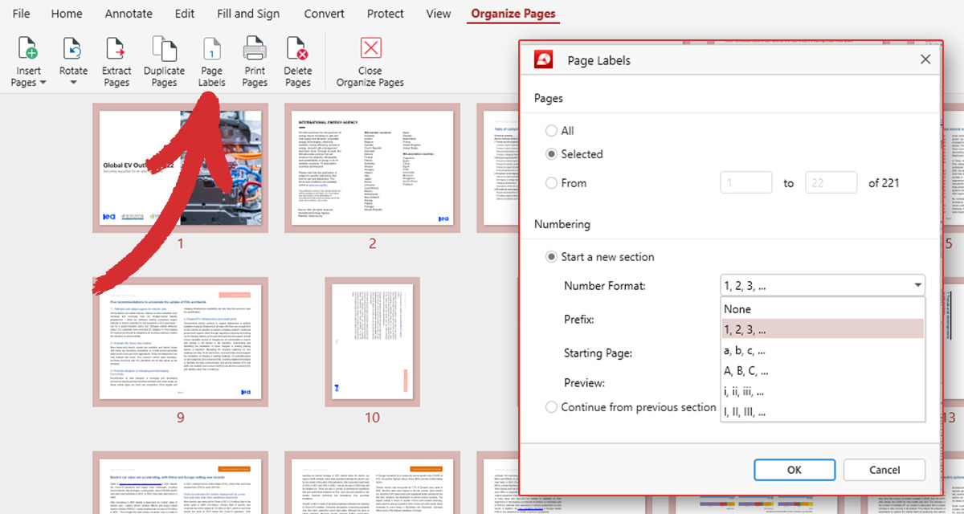Switch to the Convert tab
The height and width of the screenshot is (514, 964).
pyautogui.click(x=324, y=13)
